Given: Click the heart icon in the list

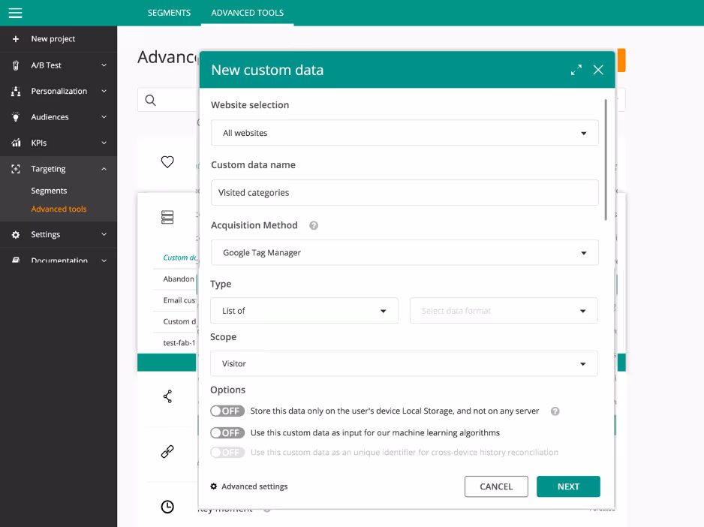Looking at the screenshot, I should (x=167, y=161).
